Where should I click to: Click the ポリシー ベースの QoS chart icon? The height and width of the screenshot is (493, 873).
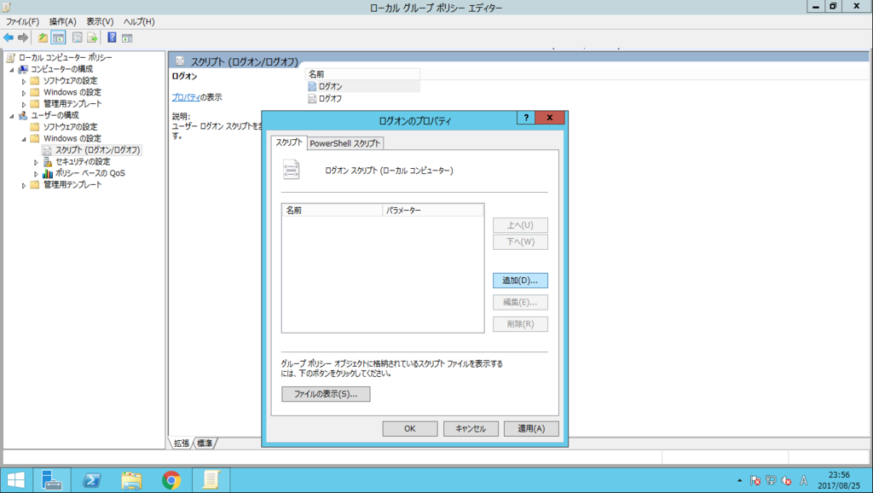coord(48,173)
